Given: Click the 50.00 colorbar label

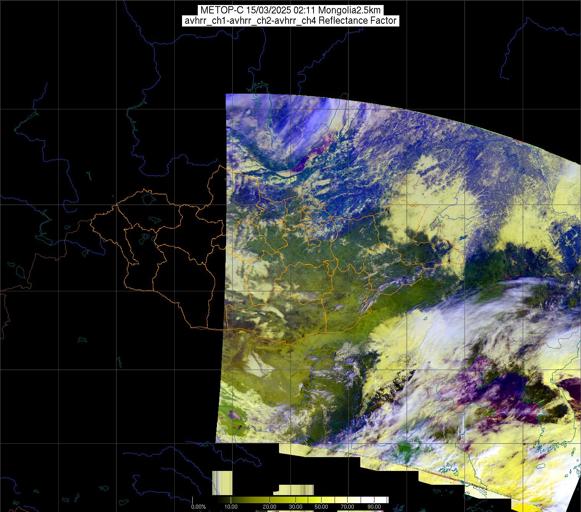Looking at the screenshot, I should tap(321, 507).
